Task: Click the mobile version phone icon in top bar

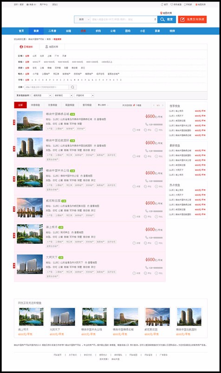Action: click(x=185, y=5)
